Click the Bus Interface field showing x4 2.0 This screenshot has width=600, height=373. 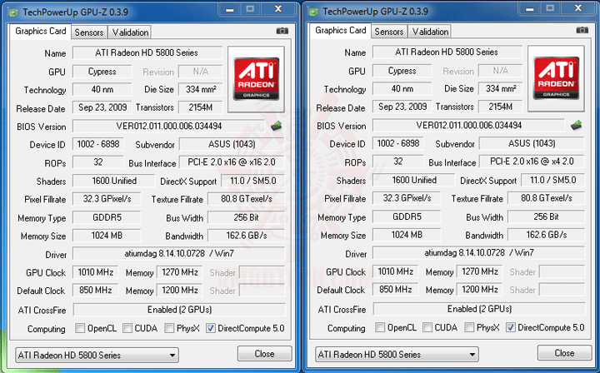pos(532,162)
